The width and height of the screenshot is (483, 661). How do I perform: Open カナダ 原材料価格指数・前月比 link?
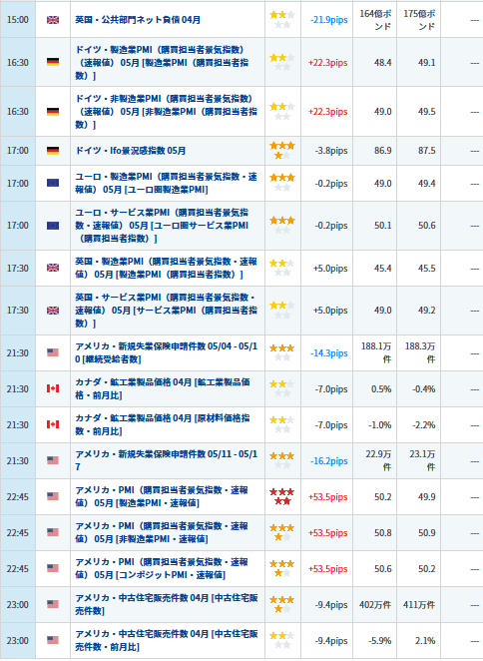[x=163, y=424]
